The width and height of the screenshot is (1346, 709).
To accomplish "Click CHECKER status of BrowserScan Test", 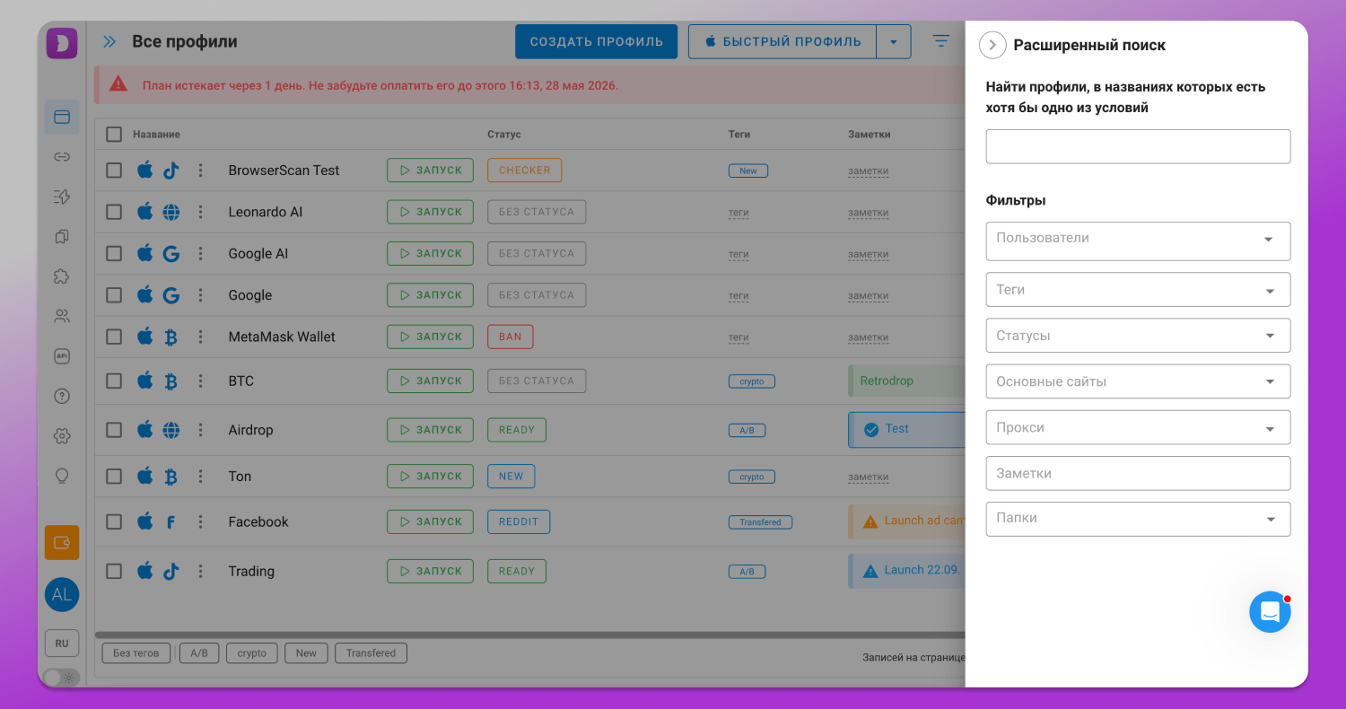I will [525, 170].
